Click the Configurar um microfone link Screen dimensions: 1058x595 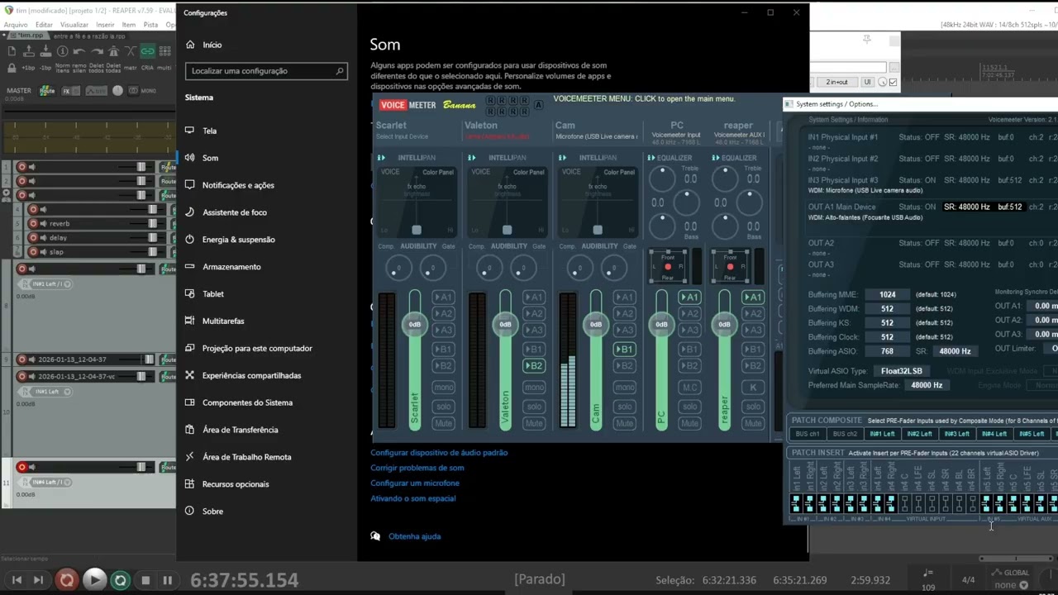pos(415,483)
